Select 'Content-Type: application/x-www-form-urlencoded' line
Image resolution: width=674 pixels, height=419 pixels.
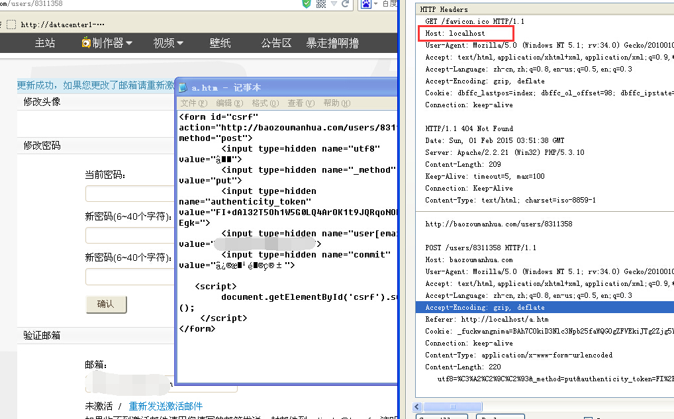tap(519, 355)
